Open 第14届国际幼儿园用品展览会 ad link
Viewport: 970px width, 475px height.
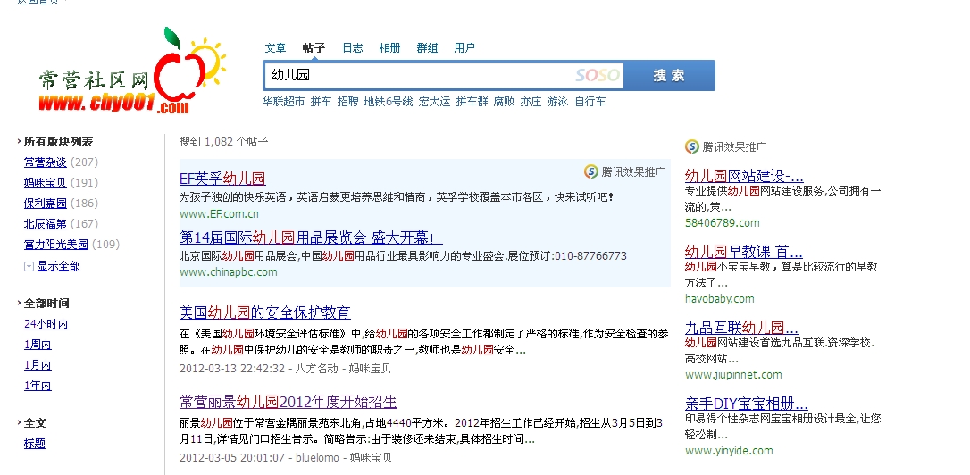pyautogui.click(x=311, y=237)
